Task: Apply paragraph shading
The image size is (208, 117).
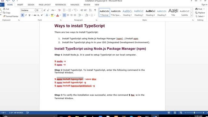Action: click(x=86, y=15)
